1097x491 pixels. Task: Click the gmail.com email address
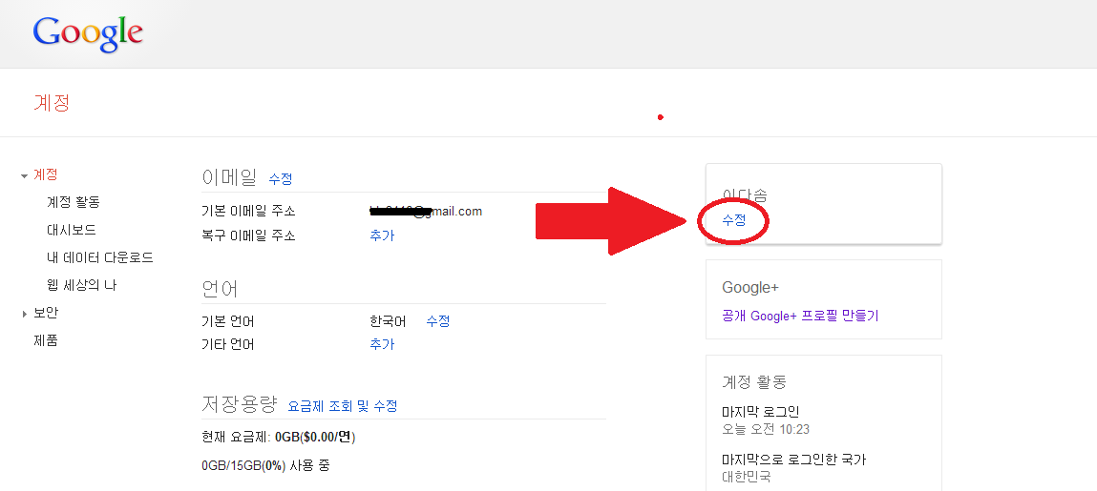click(426, 212)
